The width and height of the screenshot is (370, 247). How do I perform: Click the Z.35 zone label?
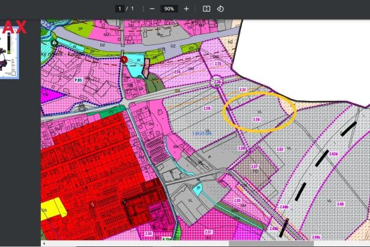pos(238,201)
